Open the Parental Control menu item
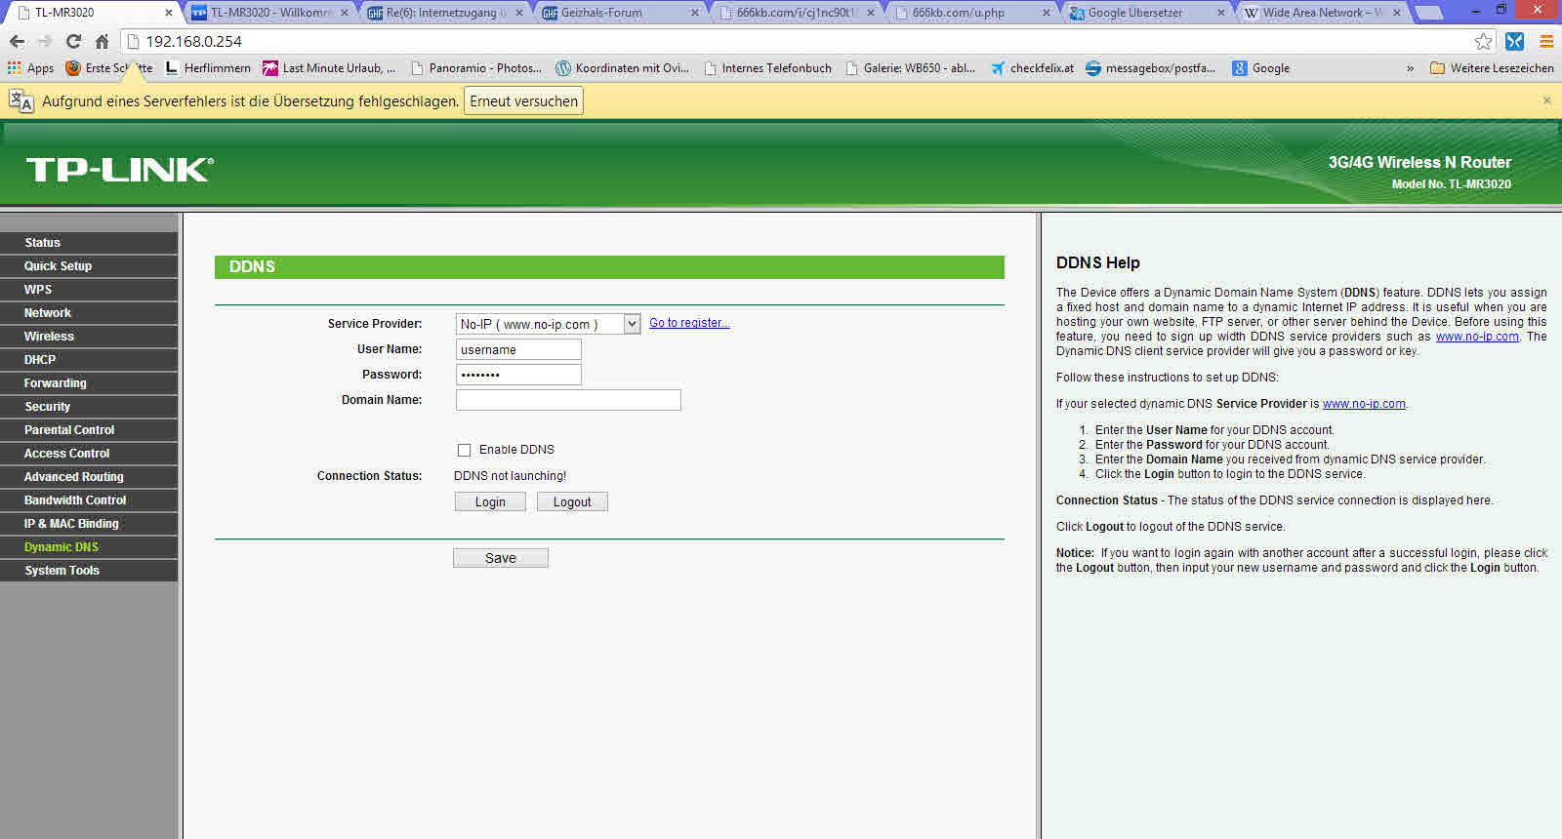Screen dimensions: 1562x839 [x=89, y=430]
